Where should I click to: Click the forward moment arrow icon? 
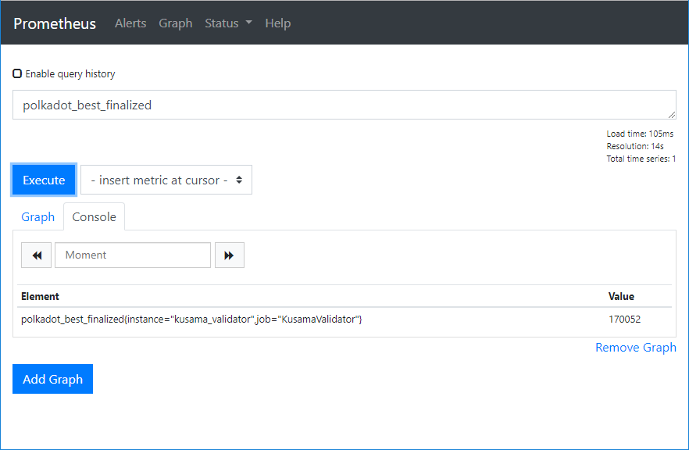tap(230, 255)
